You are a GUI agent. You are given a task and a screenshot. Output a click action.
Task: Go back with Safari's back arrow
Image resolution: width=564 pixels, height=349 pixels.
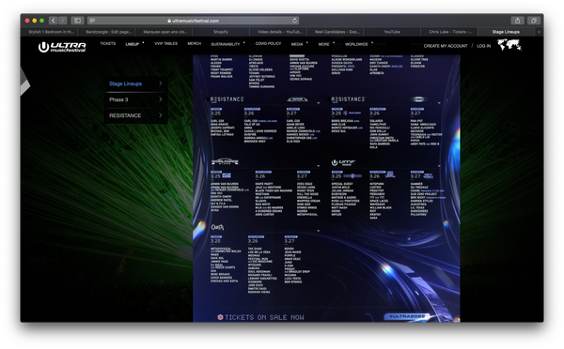[54, 21]
